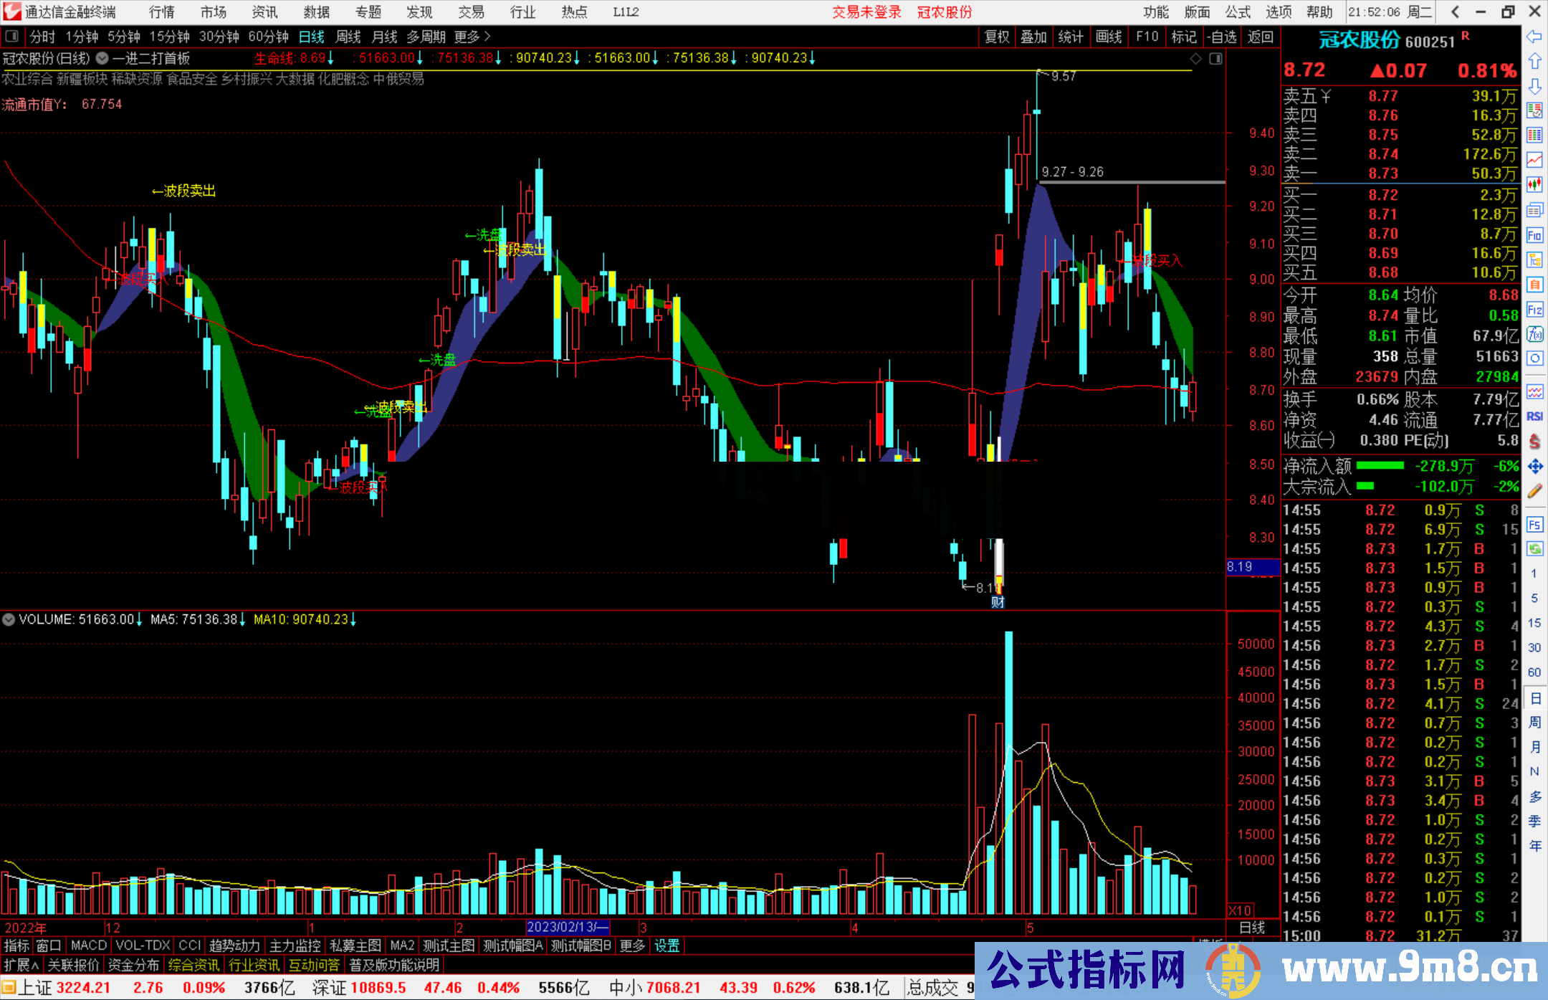Viewport: 1548px width, 1000px height.
Task: Switch to MACD indicator tab
Action: [89, 946]
